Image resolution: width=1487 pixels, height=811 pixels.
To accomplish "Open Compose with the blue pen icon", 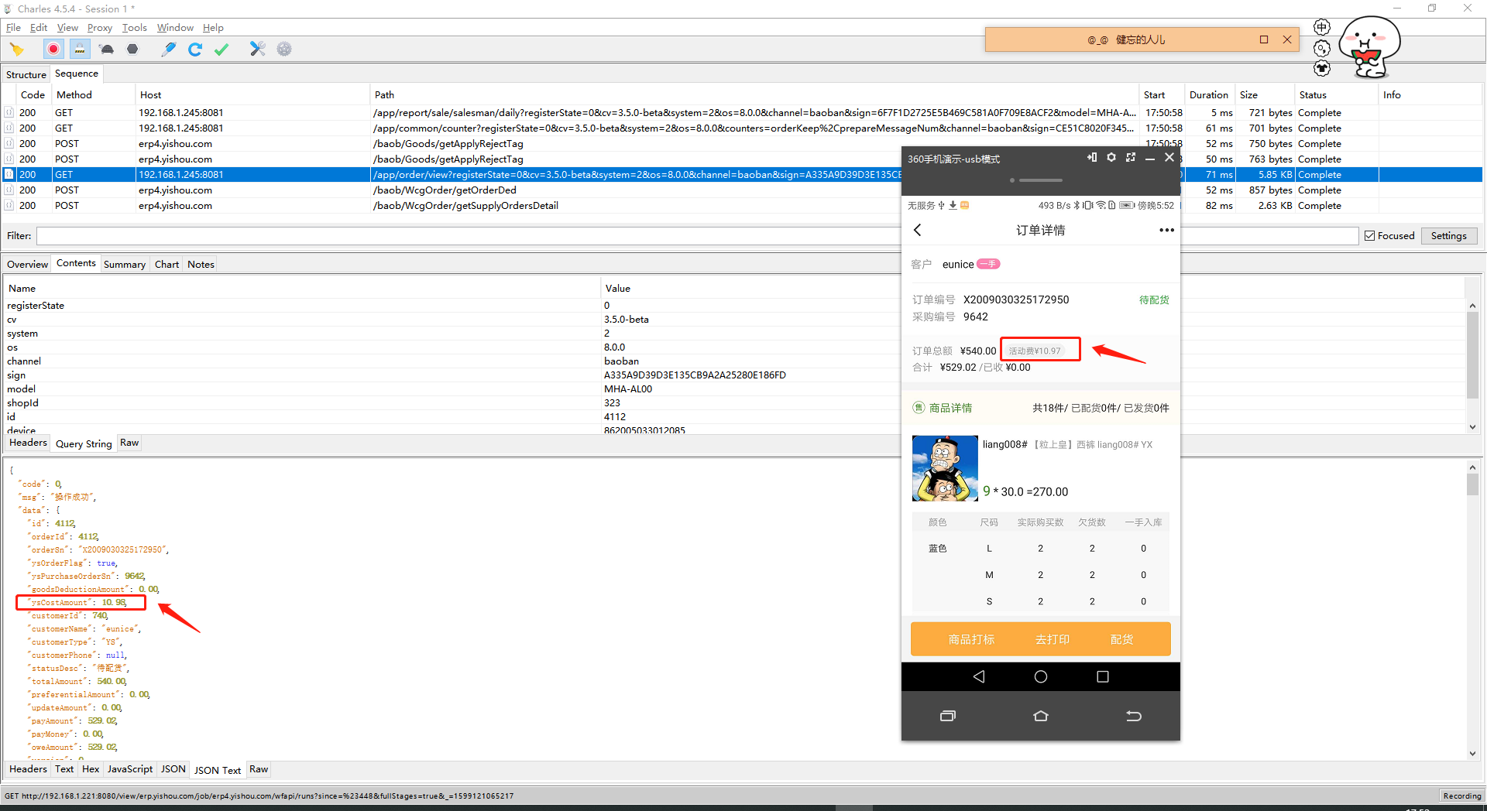I will [168, 50].
